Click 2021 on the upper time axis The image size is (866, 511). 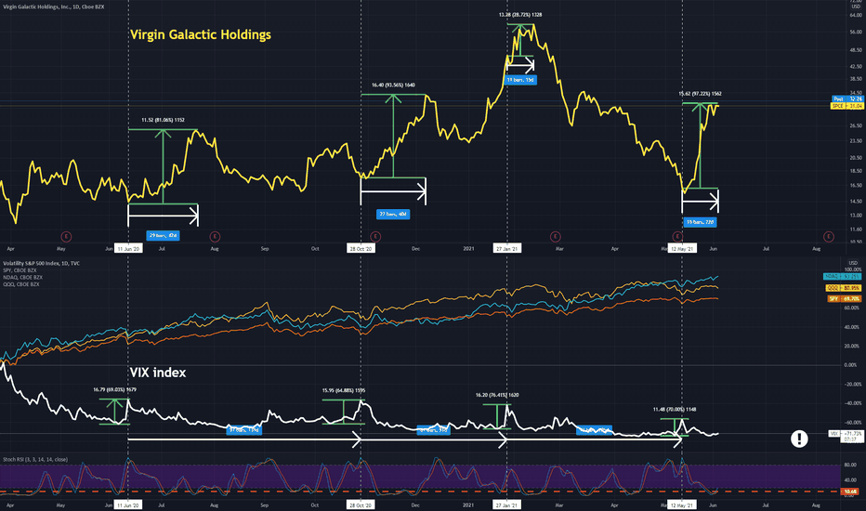tap(468, 249)
